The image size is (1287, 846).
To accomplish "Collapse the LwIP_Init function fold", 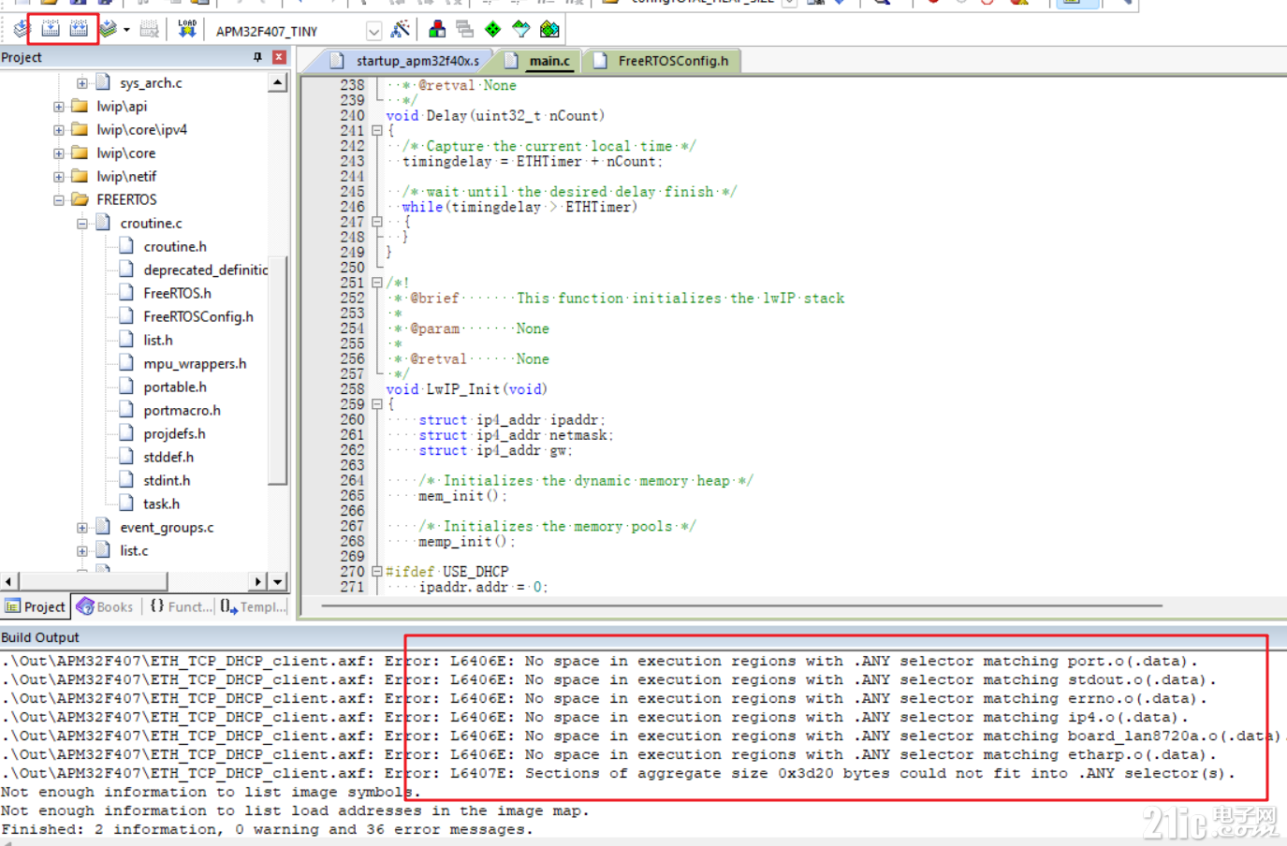I will pos(378,404).
